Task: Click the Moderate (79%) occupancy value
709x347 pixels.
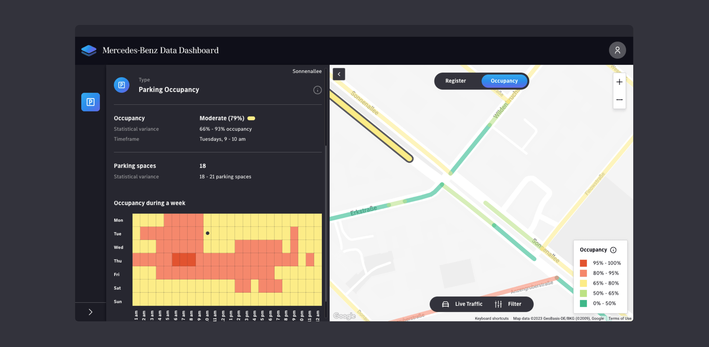Action: pyautogui.click(x=222, y=118)
